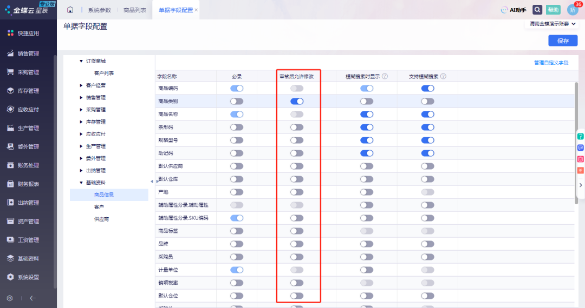Toggle 审核后允许修改 for 条形码
This screenshot has width=585, height=308.
(297, 127)
